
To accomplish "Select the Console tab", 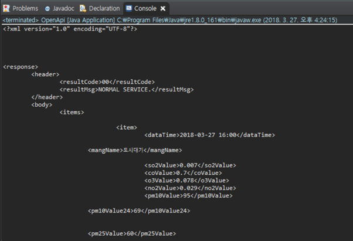I will point(145,9).
